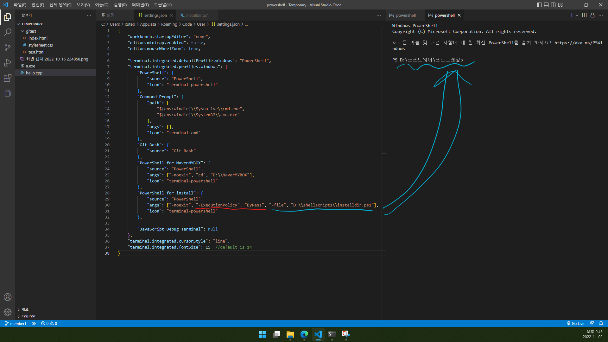Open errors and warnings count in status bar
This screenshot has height=342, width=608.
pos(49,323)
